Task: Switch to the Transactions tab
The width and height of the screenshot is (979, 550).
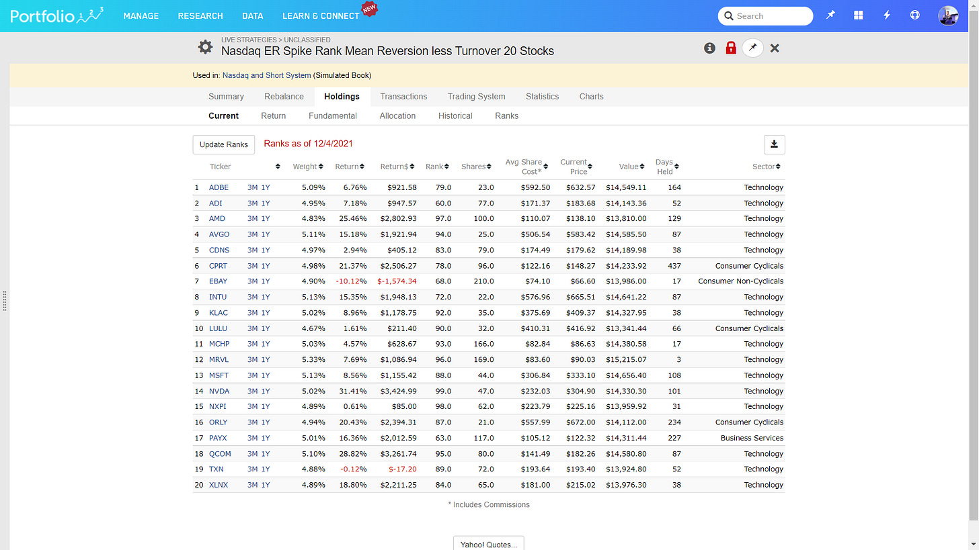Action: (x=403, y=96)
